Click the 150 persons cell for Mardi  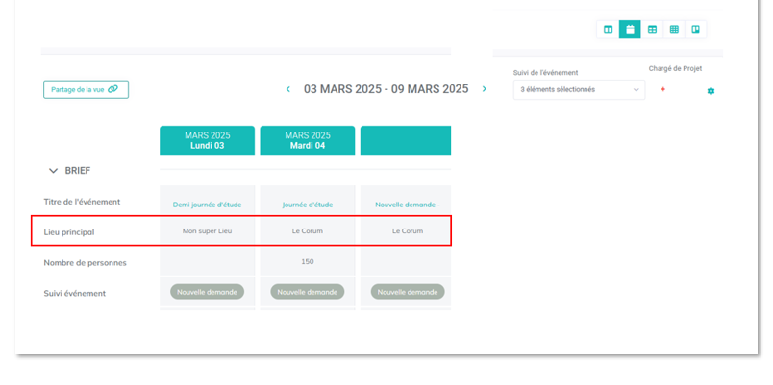click(x=307, y=261)
